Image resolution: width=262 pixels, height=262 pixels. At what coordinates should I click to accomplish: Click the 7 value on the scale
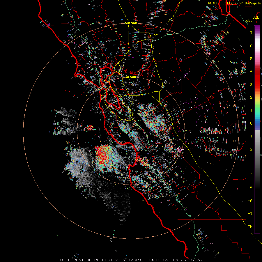251,33
